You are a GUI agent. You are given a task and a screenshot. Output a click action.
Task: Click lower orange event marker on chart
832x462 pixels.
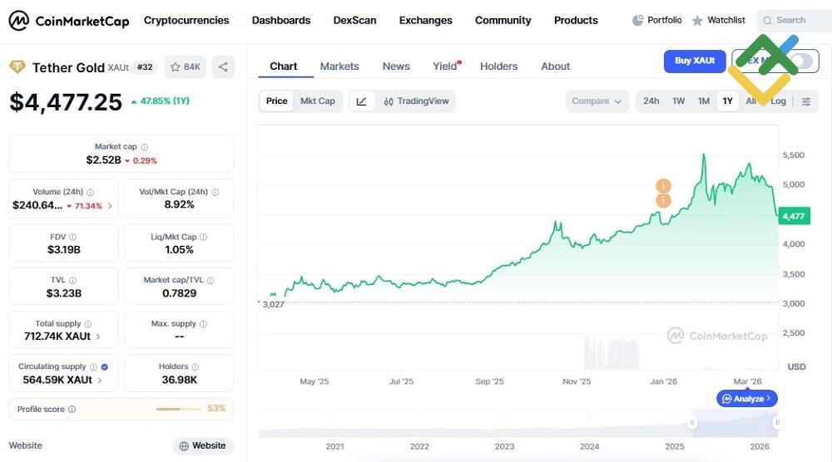pyautogui.click(x=663, y=200)
